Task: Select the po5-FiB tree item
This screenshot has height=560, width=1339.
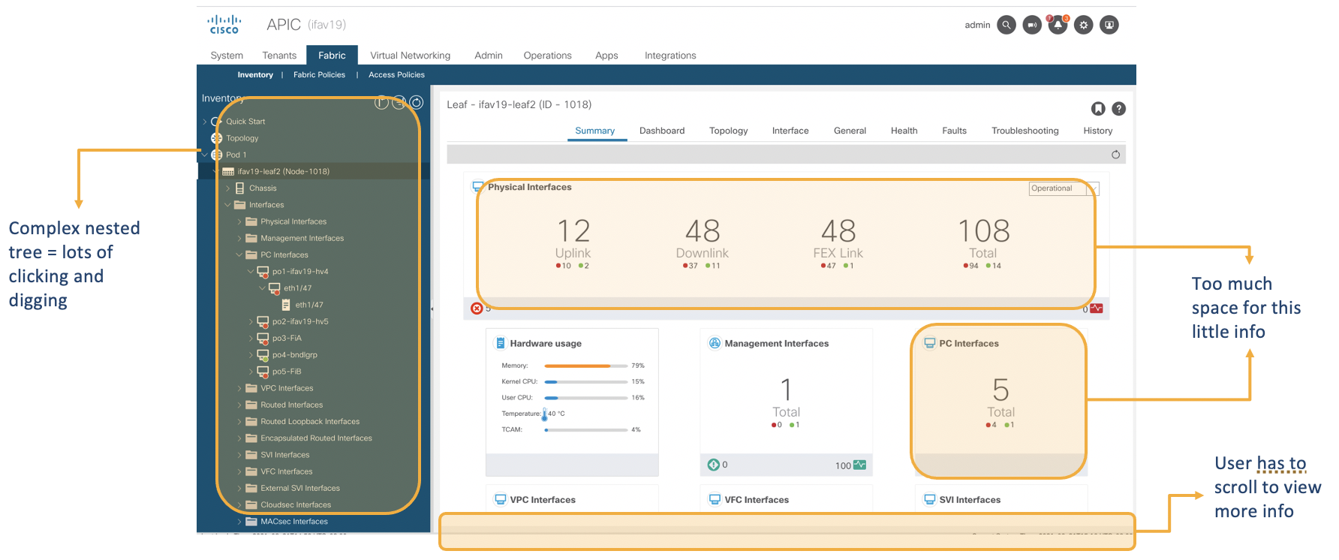Action: tap(287, 372)
